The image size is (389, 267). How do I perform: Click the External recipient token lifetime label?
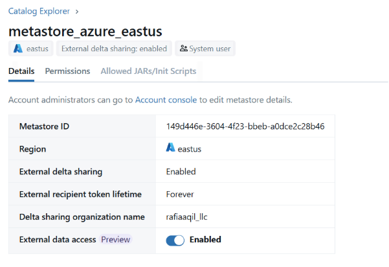pyautogui.click(x=80, y=194)
